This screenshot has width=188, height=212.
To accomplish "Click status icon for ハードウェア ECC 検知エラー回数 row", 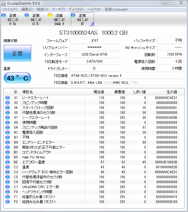I will click(8, 172).
